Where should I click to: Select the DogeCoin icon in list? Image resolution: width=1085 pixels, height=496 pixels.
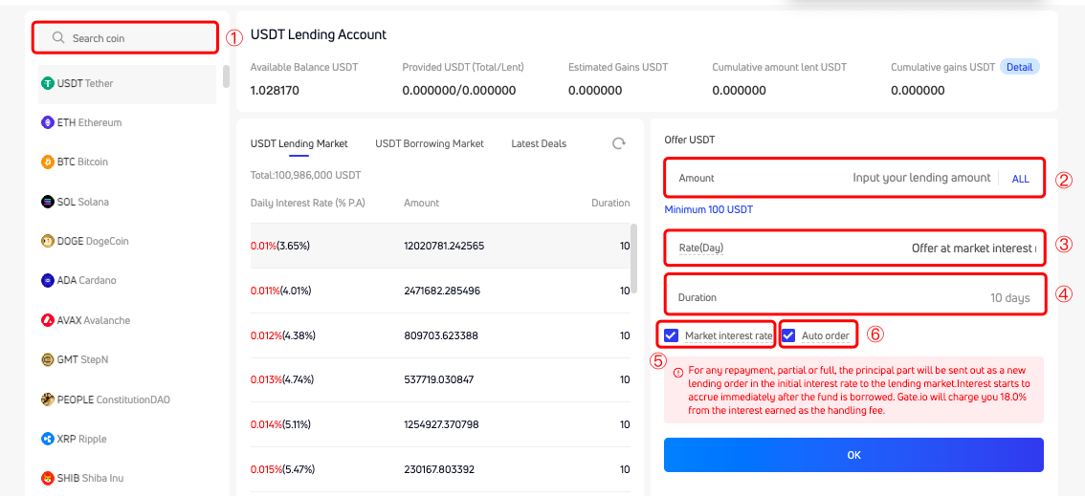pos(47,241)
